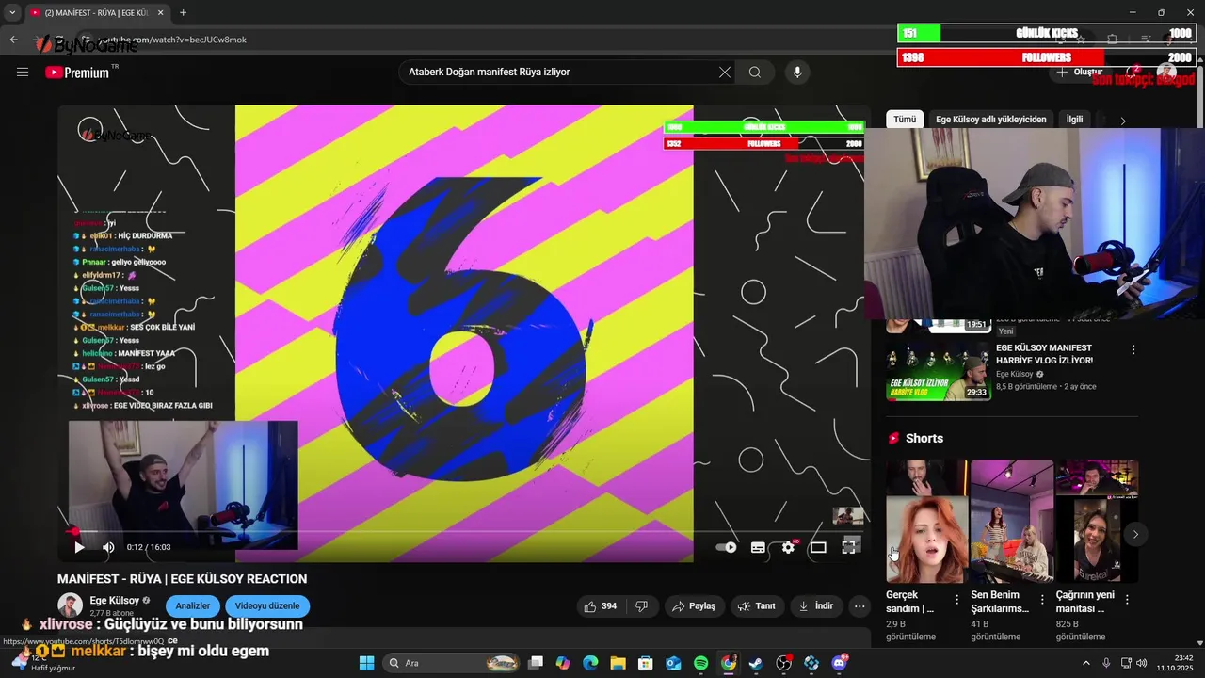Share the video via Paylaş

pyautogui.click(x=695, y=606)
